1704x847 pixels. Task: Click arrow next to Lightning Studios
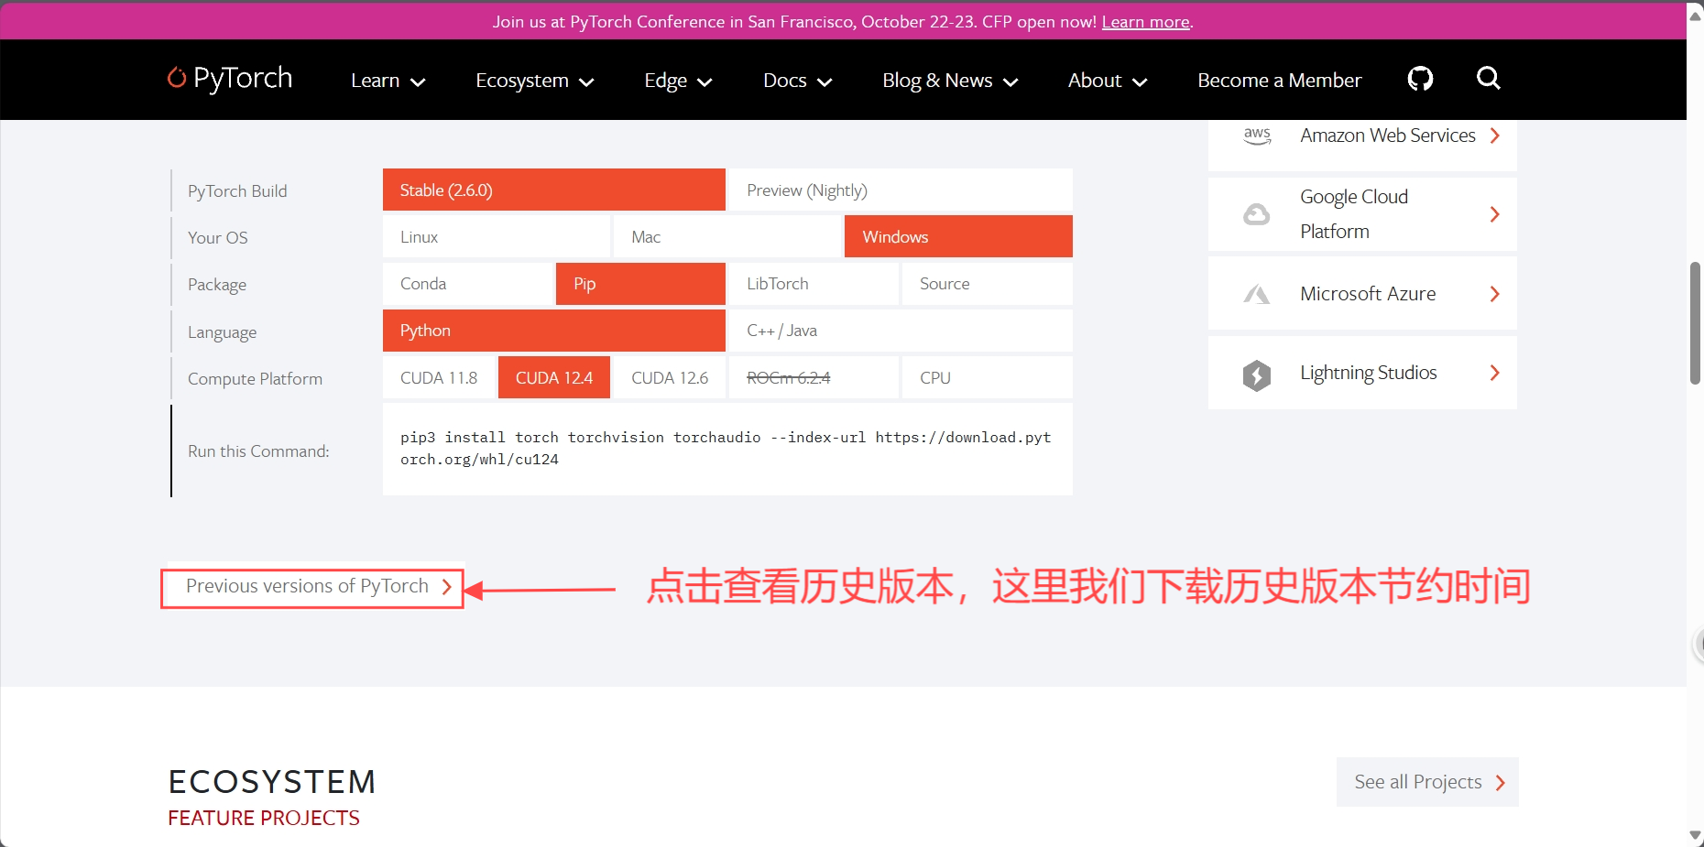1495,373
